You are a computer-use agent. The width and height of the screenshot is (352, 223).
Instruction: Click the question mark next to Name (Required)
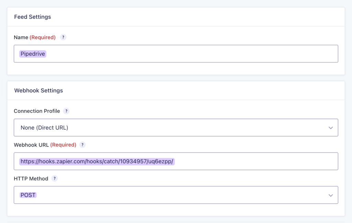click(63, 37)
